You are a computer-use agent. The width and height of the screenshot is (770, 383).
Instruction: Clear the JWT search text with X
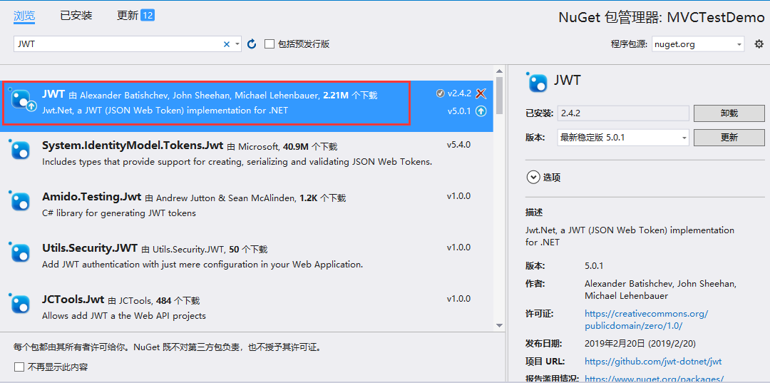227,44
